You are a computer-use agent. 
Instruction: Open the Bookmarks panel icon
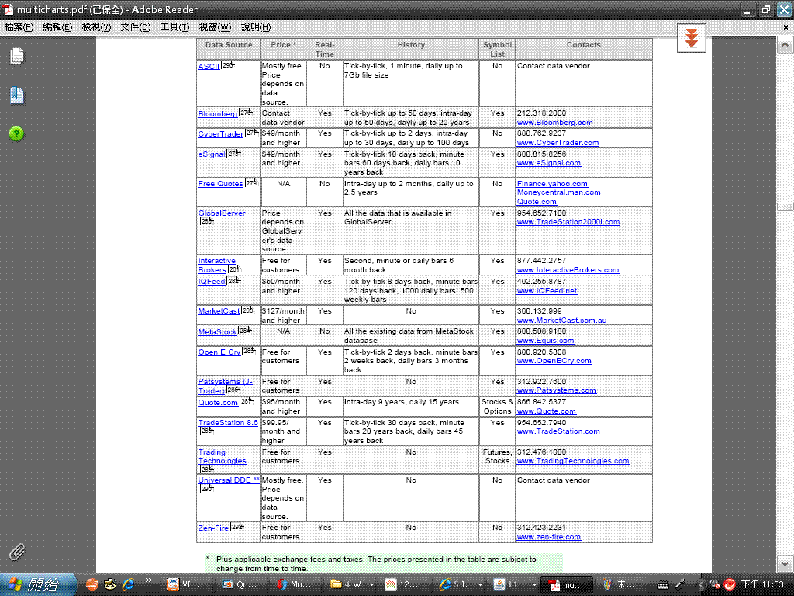coord(17,95)
